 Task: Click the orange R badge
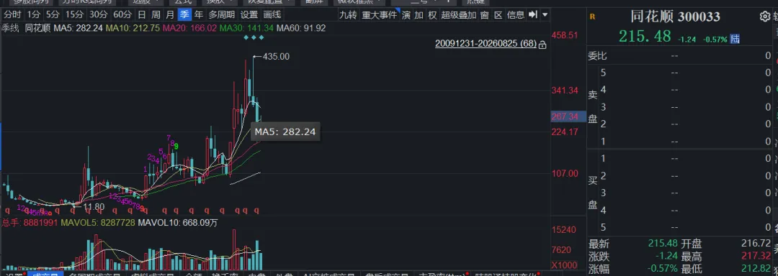592,17
